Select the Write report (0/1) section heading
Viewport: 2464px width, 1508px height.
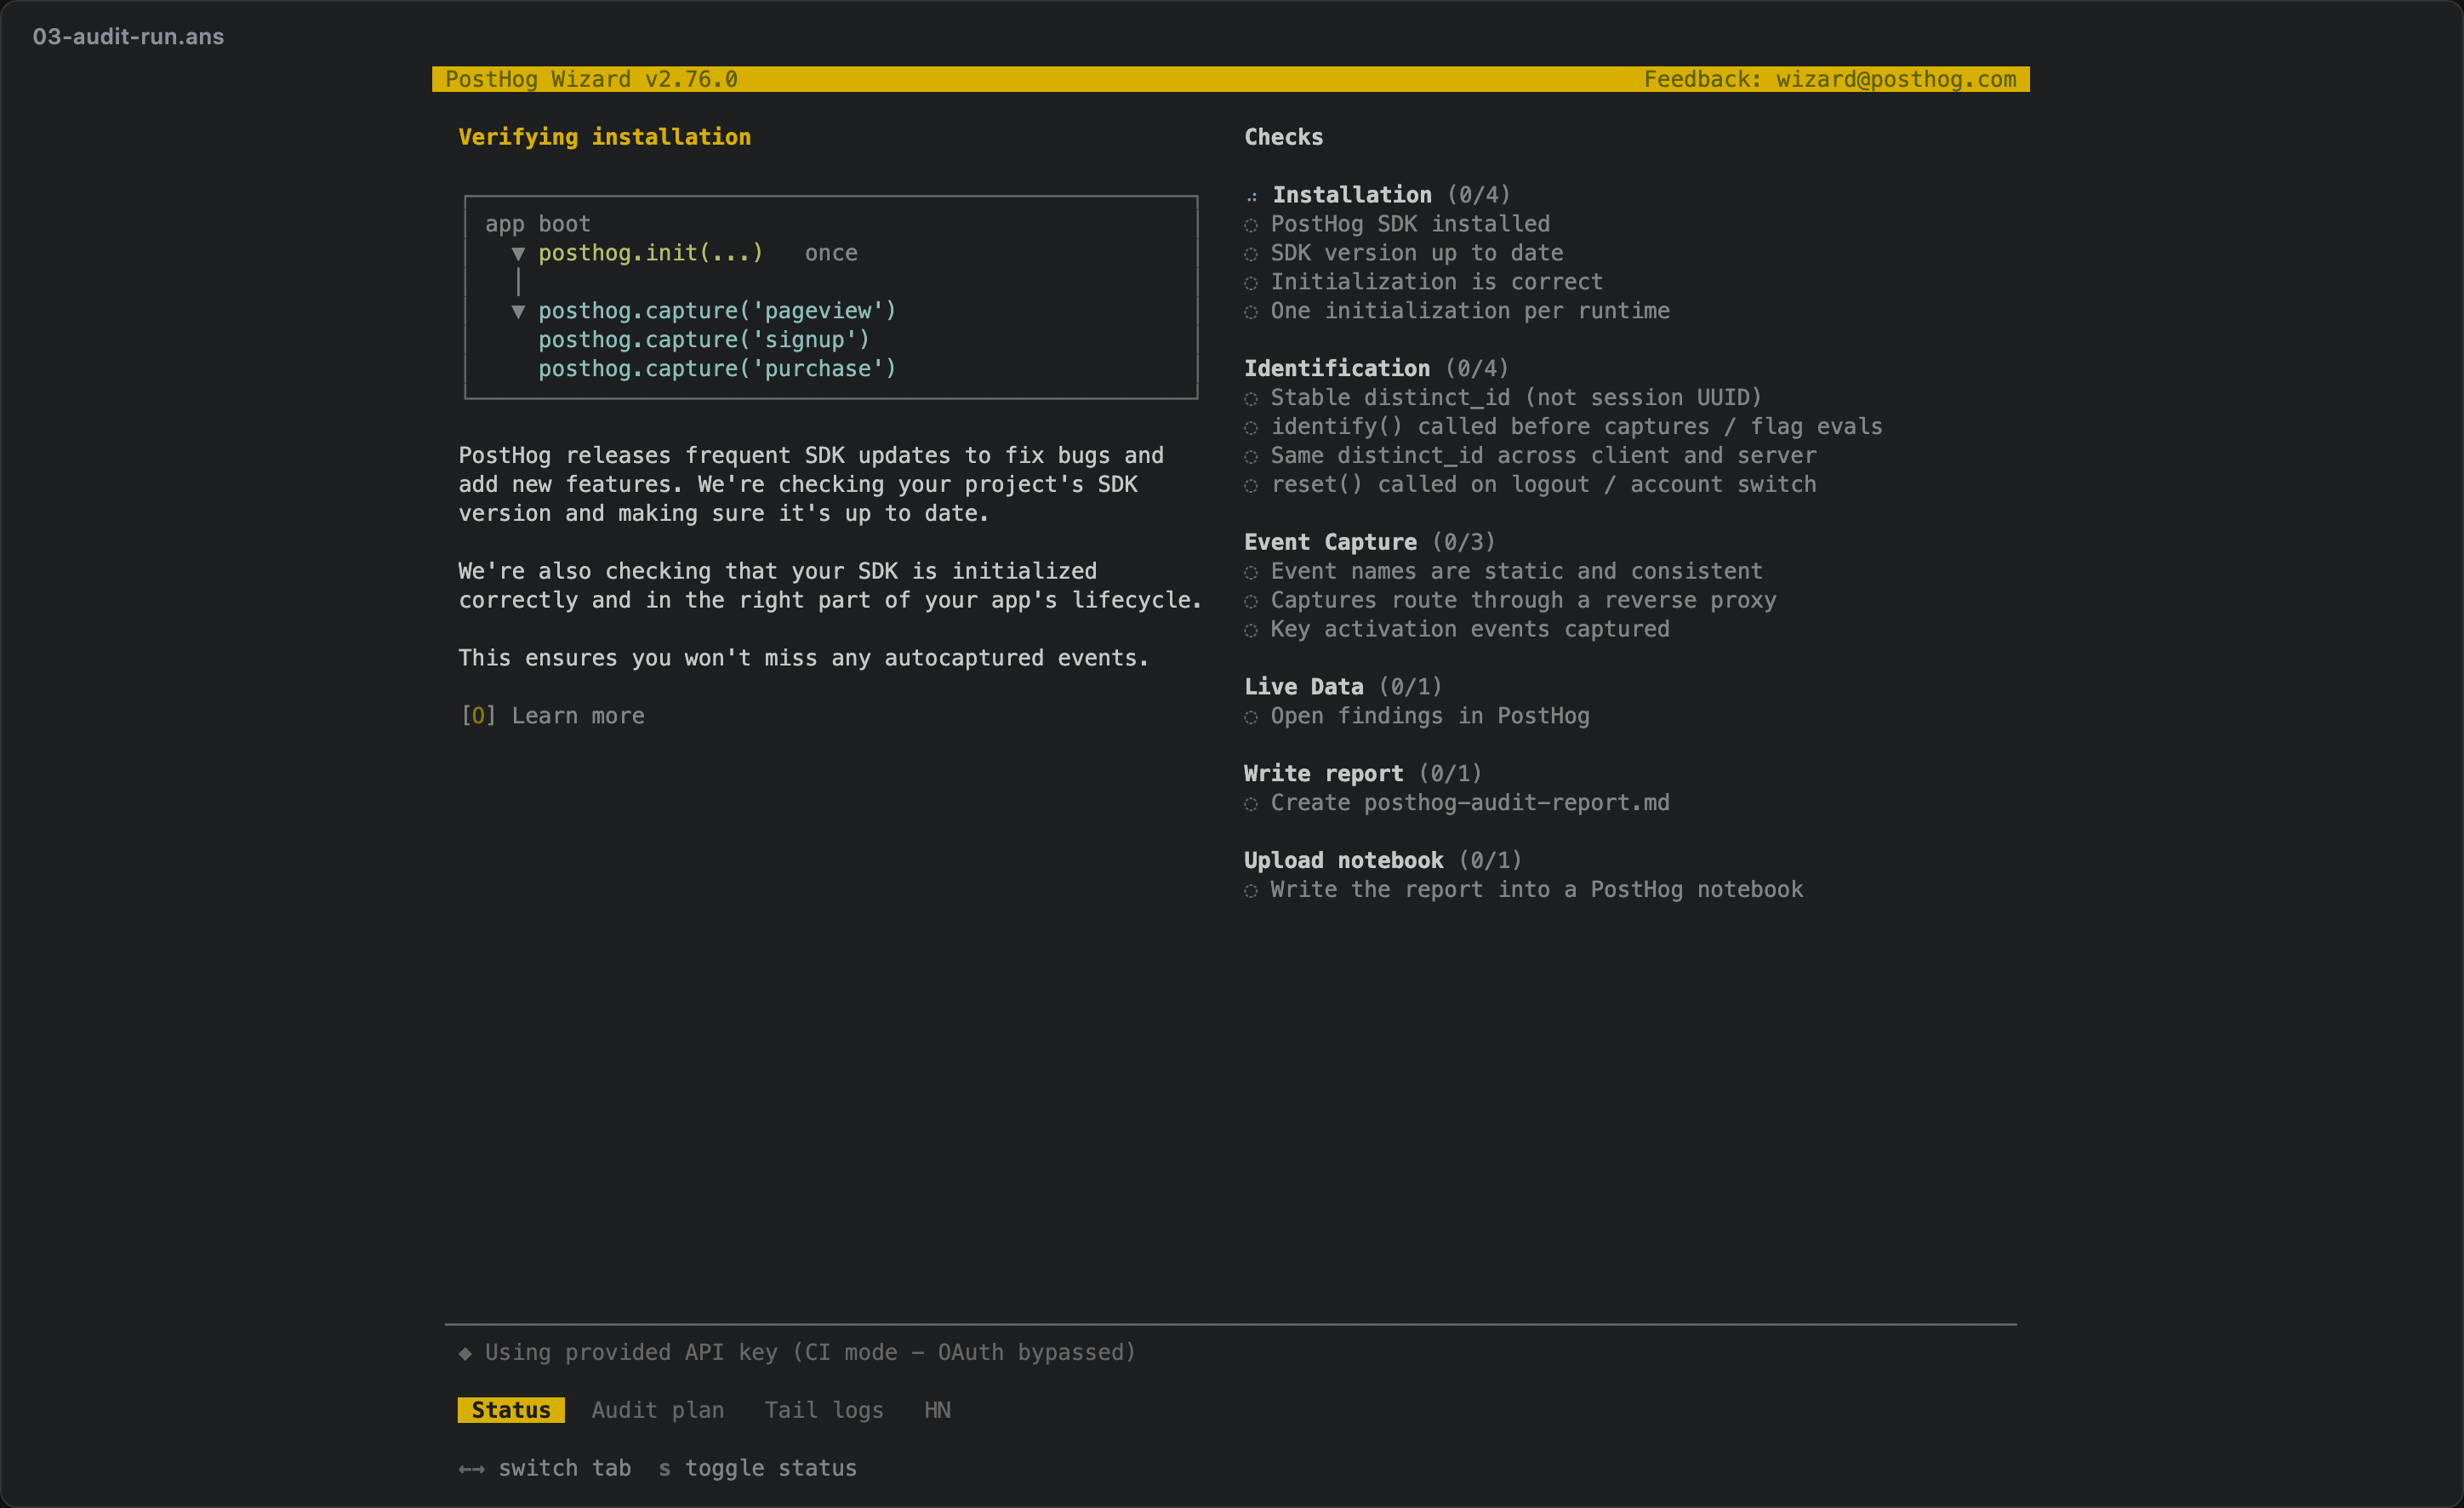(1363, 774)
